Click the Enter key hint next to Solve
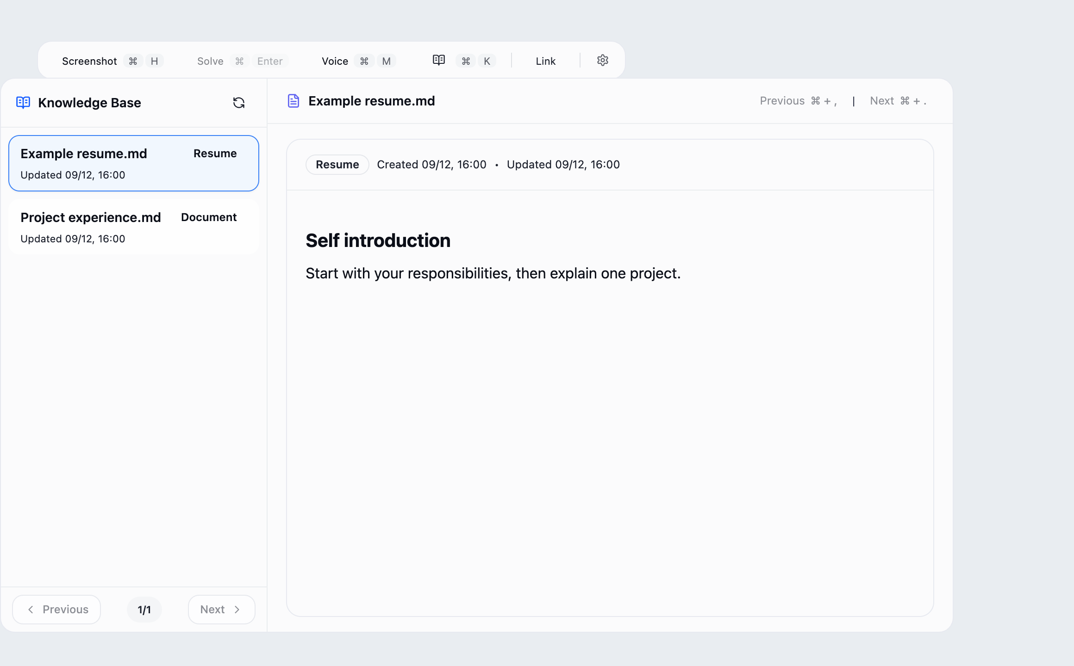The image size is (1074, 666). [x=270, y=61]
